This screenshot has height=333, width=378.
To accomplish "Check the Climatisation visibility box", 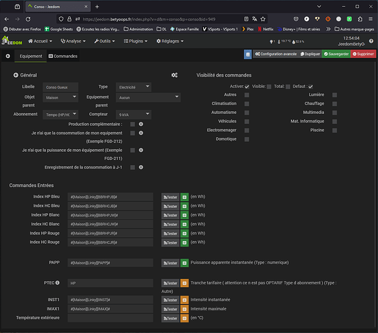I will 247,104.
